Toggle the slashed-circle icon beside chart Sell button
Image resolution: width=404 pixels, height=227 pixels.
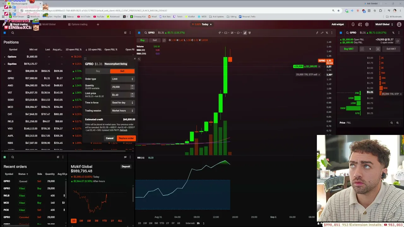pyautogui.click(x=164, y=40)
